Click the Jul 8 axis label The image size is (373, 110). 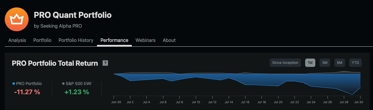[x=179, y=102]
